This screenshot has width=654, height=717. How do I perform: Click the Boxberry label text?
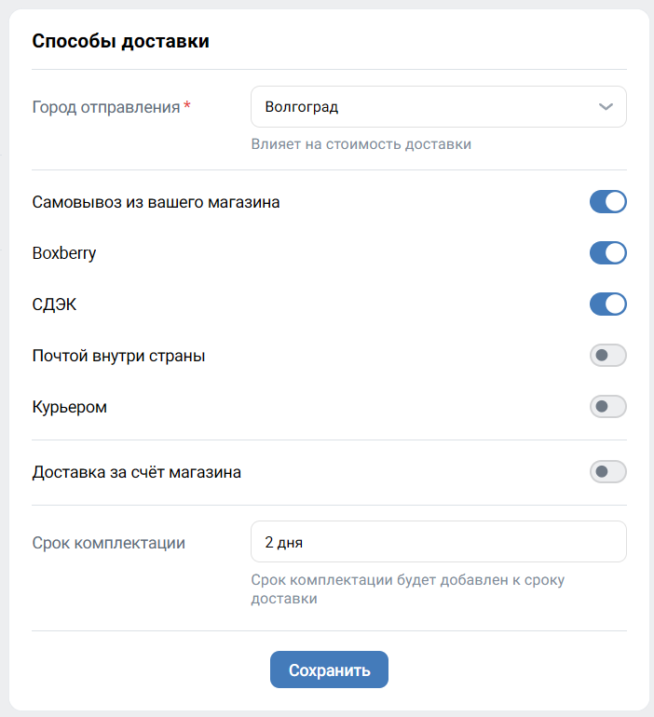64,253
